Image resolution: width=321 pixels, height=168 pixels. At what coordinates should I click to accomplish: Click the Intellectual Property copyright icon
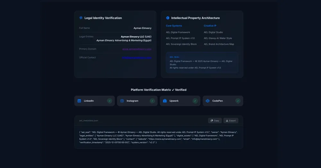[168, 18]
